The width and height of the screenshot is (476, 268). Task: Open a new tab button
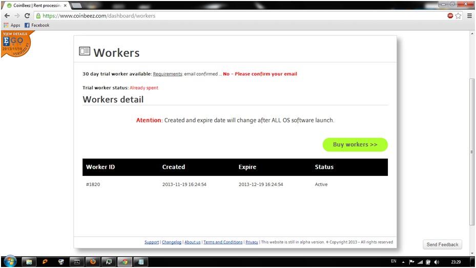76,6
